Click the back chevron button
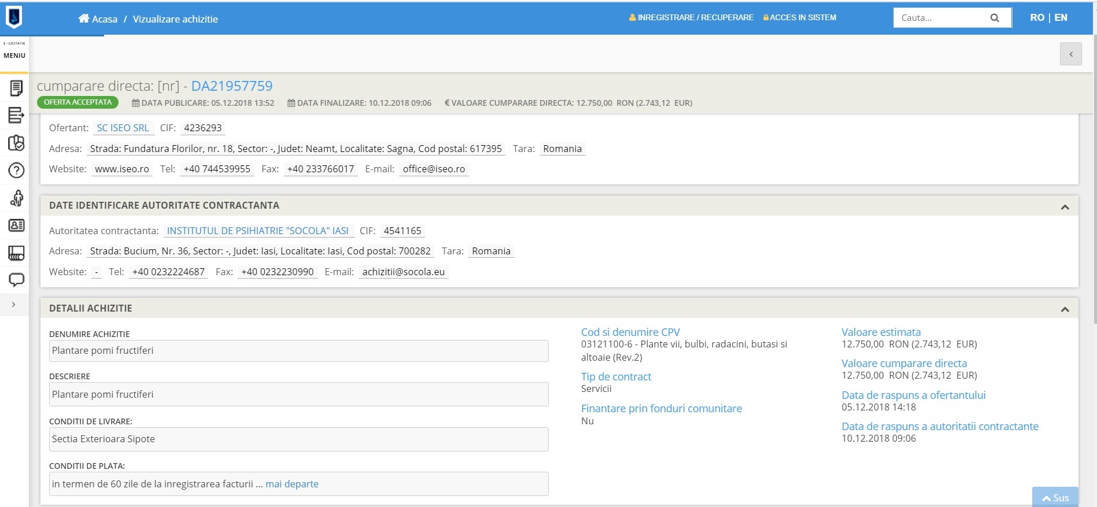1097x507 pixels. pyautogui.click(x=1071, y=54)
